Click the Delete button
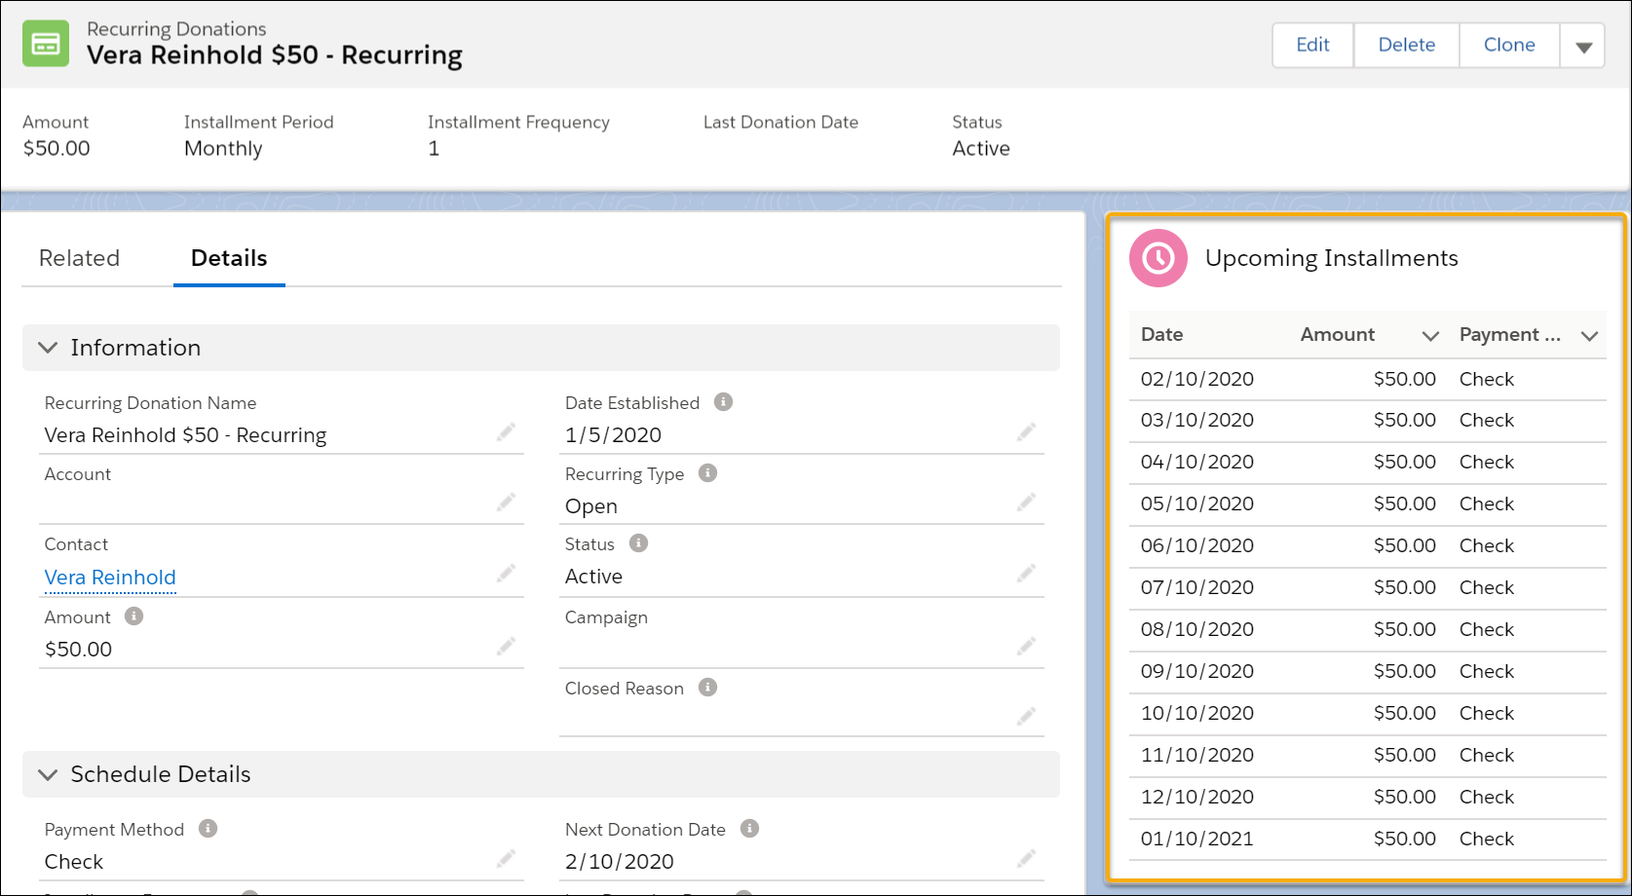The width and height of the screenshot is (1632, 896). click(1406, 45)
